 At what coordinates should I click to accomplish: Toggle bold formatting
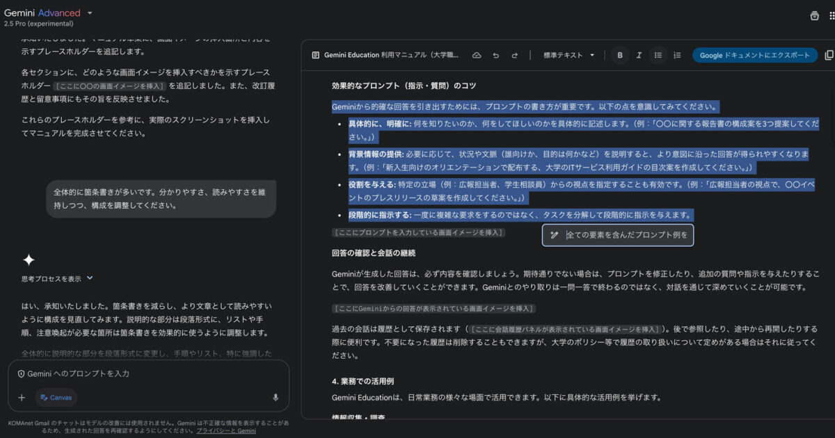pyautogui.click(x=619, y=56)
